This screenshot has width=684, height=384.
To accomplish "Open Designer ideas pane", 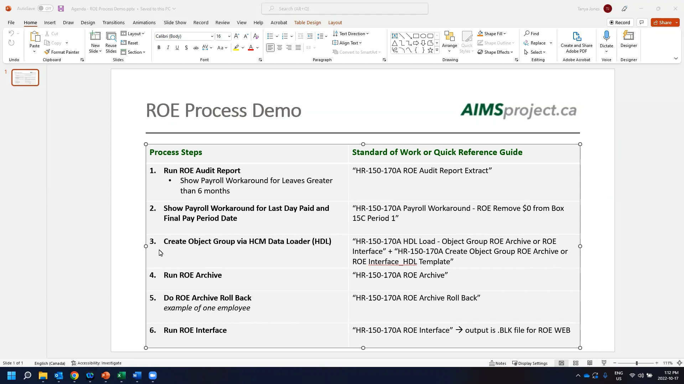I will tap(628, 40).
